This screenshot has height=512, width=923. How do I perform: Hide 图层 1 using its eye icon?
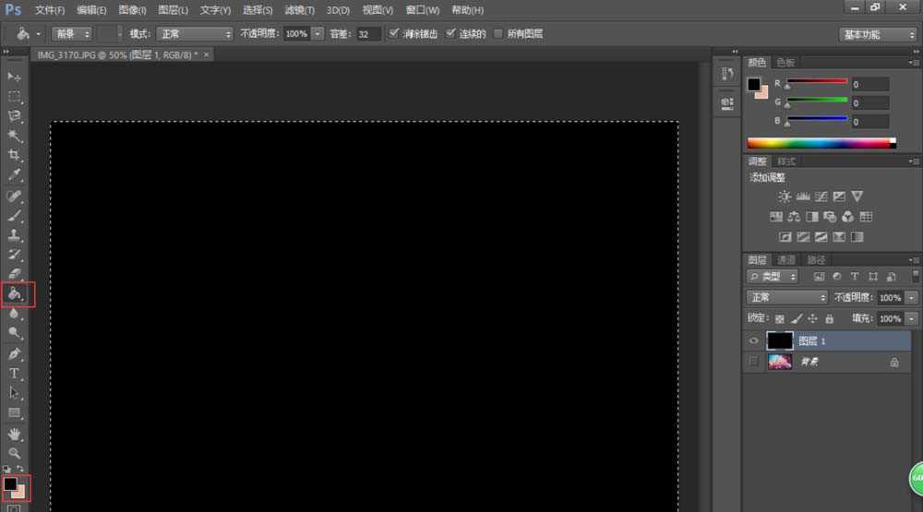(x=753, y=340)
